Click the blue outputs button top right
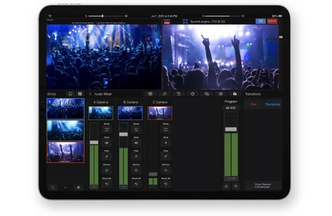332x216 pixels. 261,21
